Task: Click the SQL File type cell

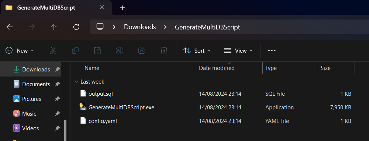Action: pos(275,94)
